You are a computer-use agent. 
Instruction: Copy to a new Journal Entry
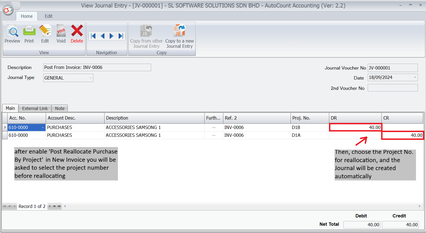click(x=179, y=36)
